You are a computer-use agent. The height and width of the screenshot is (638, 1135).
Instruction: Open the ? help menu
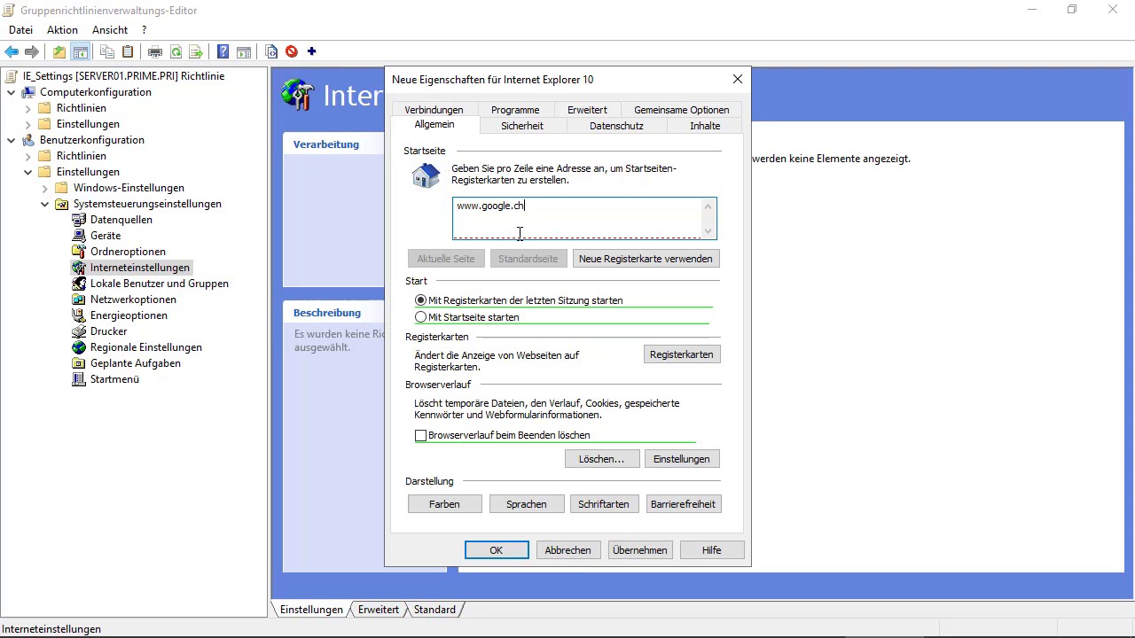[x=144, y=30]
